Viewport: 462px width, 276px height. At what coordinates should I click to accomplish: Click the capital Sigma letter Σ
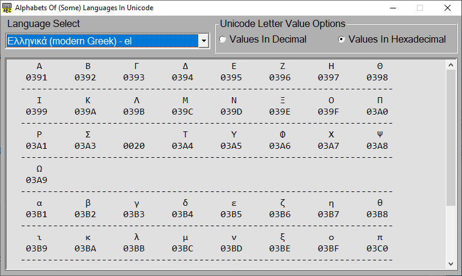click(x=88, y=134)
